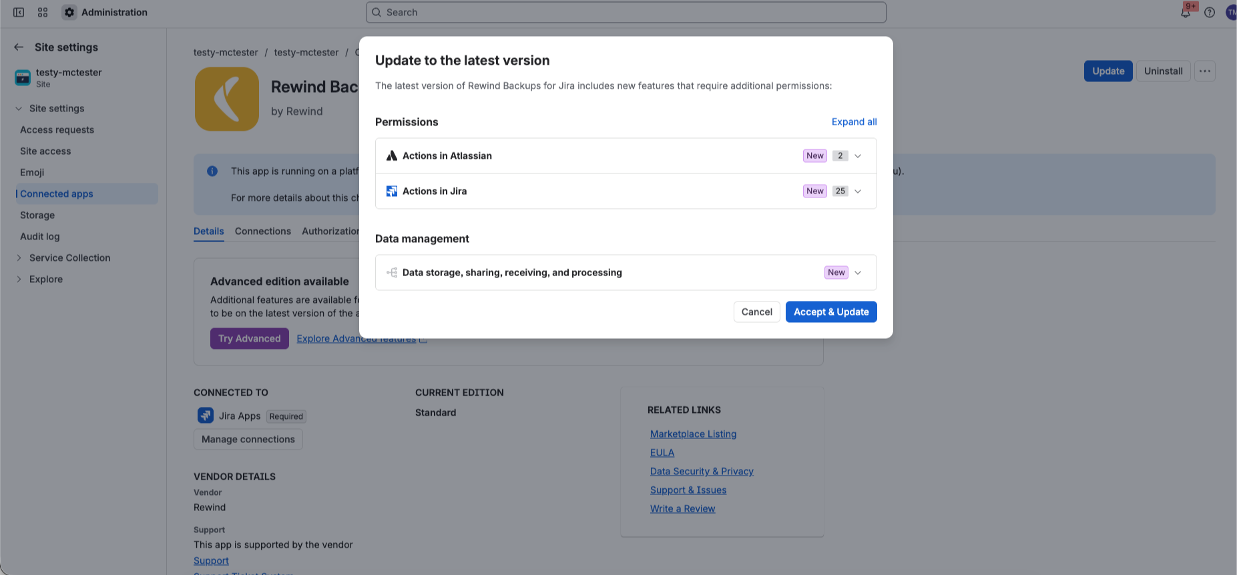Open the Support & Issues link

click(x=688, y=490)
